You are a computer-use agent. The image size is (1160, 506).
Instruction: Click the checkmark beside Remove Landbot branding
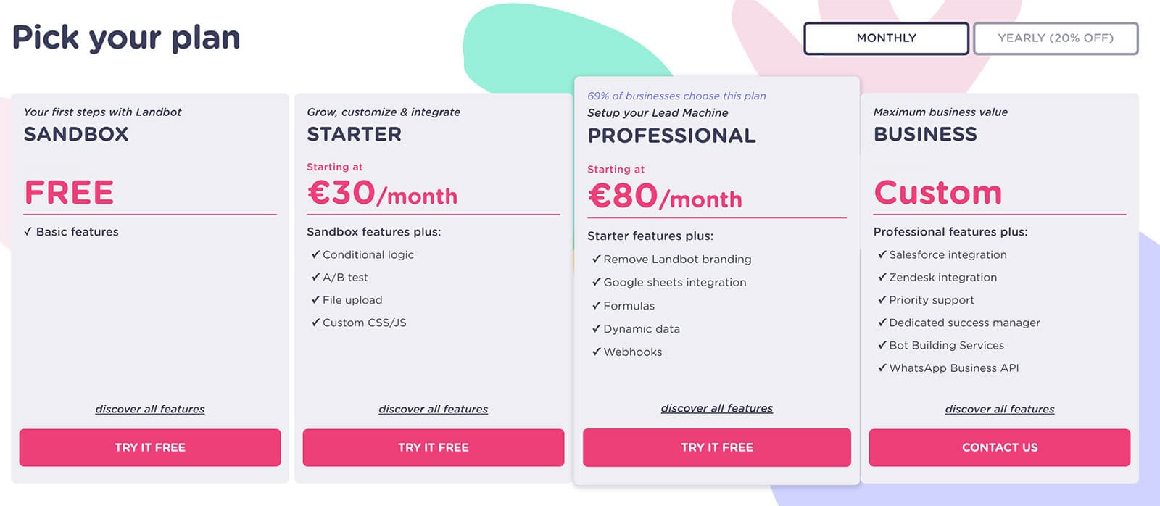coord(596,259)
